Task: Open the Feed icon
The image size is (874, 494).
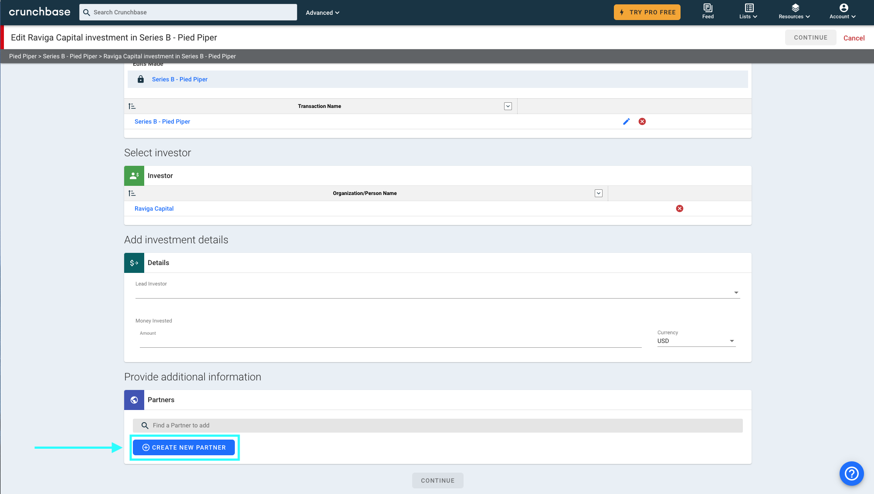Action: (x=708, y=12)
